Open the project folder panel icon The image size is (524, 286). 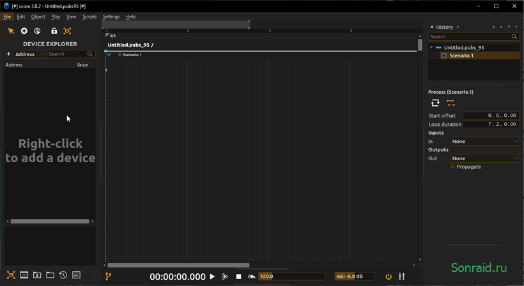[x=50, y=275]
